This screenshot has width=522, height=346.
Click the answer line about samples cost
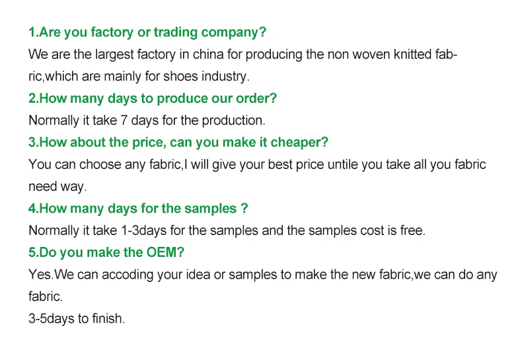tap(227, 230)
